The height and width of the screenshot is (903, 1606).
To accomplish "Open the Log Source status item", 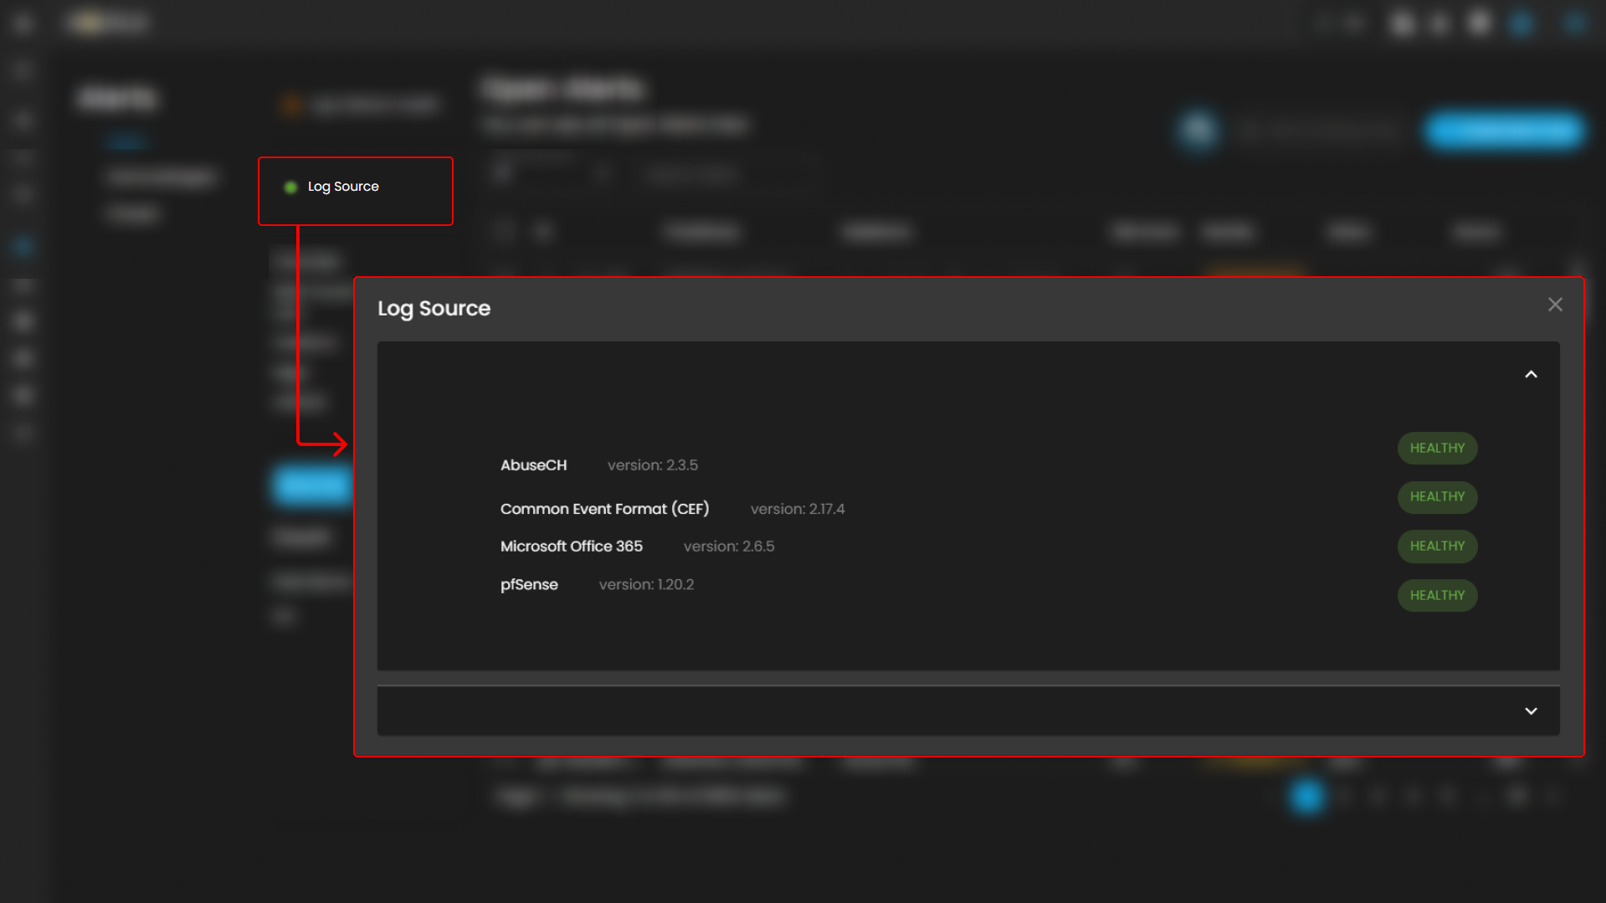I will click(343, 187).
